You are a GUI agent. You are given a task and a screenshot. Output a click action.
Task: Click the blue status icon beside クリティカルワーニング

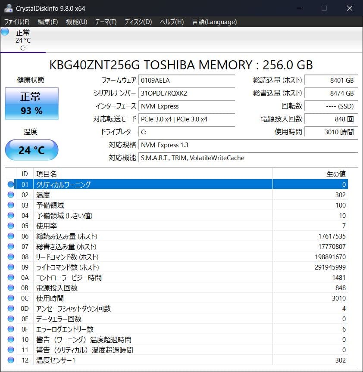coord(10,184)
